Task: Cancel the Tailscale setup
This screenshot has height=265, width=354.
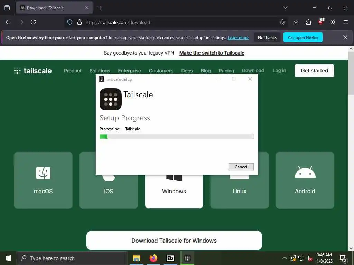Action: click(241, 167)
